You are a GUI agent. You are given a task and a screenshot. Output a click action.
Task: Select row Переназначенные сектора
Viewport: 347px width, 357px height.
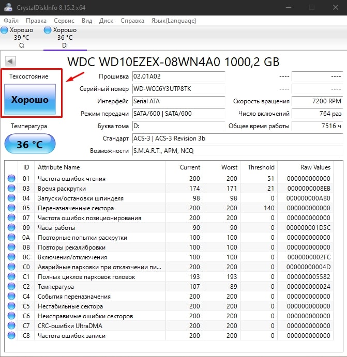pyautogui.click(x=169, y=208)
